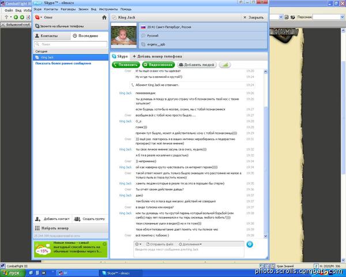Open the Skype menu
This screenshot has width=346, height=277.
pos(37,9)
